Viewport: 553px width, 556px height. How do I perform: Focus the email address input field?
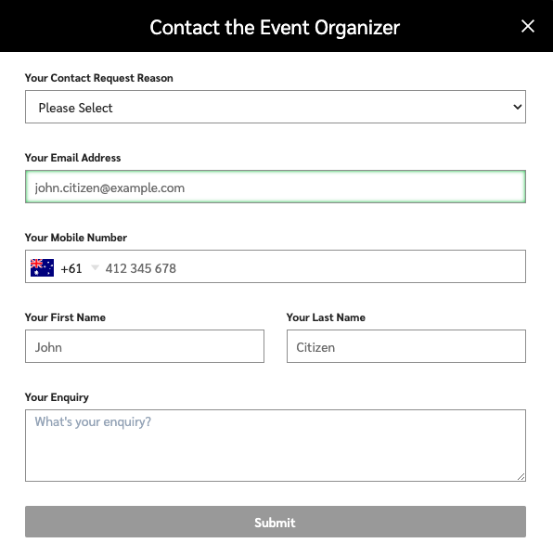point(276,187)
